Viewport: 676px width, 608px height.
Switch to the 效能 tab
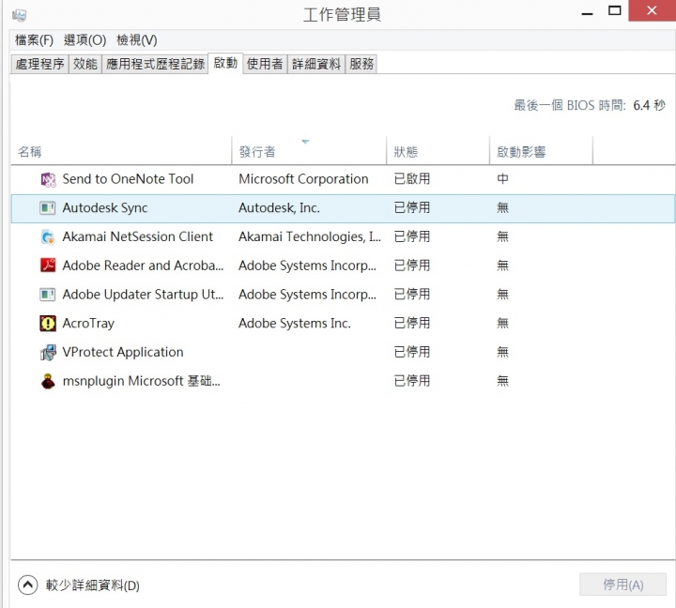(84, 64)
